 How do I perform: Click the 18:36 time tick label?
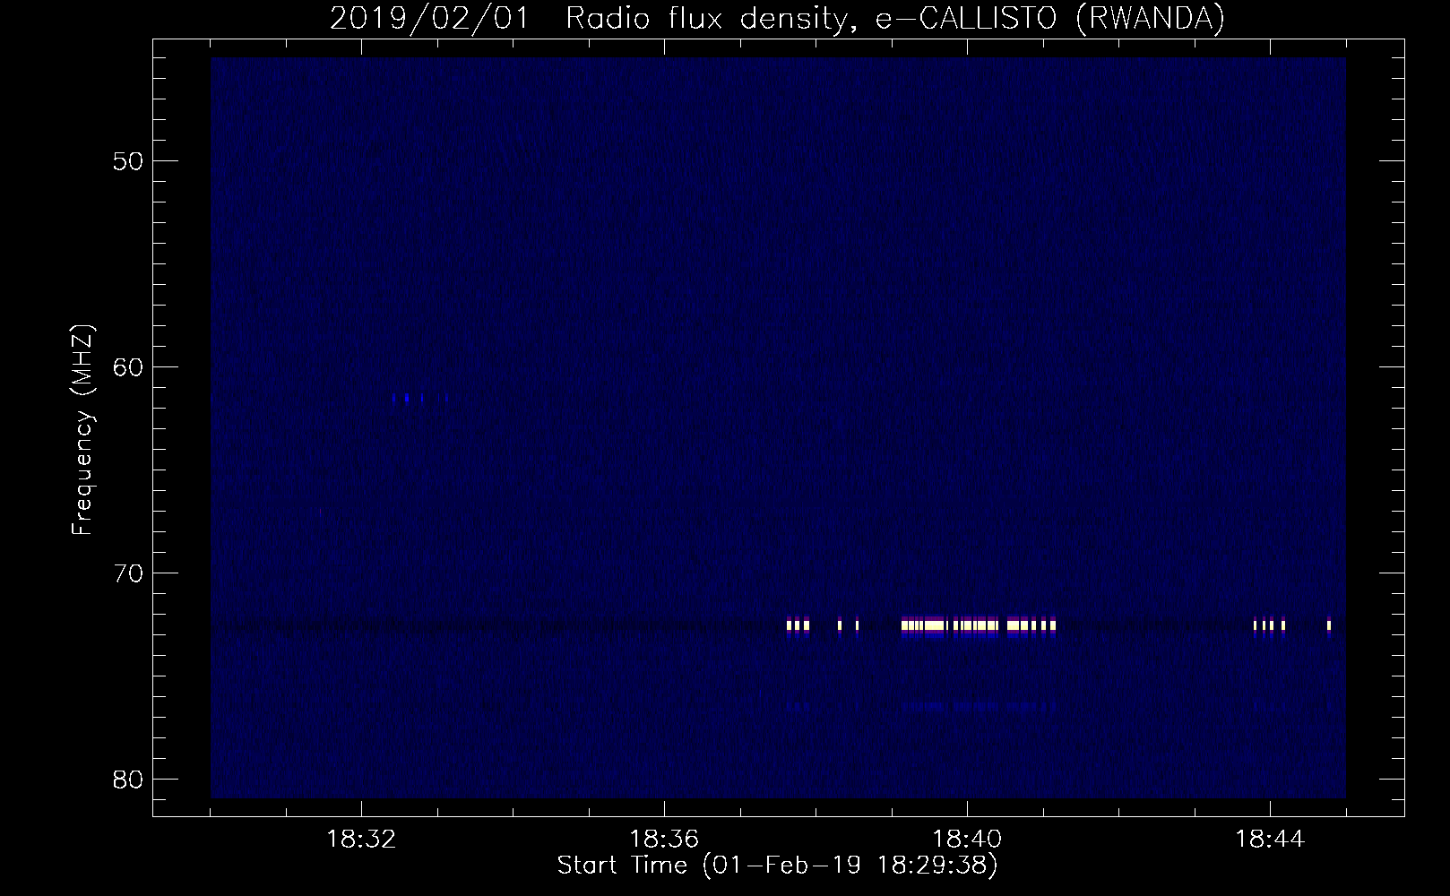(664, 840)
